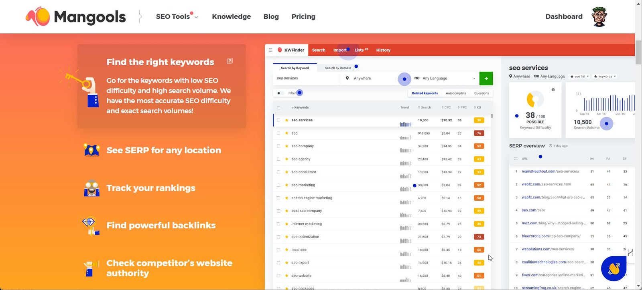Image resolution: width=642 pixels, height=290 pixels.
Task: Click the seo services keyword input field
Action: (307, 78)
